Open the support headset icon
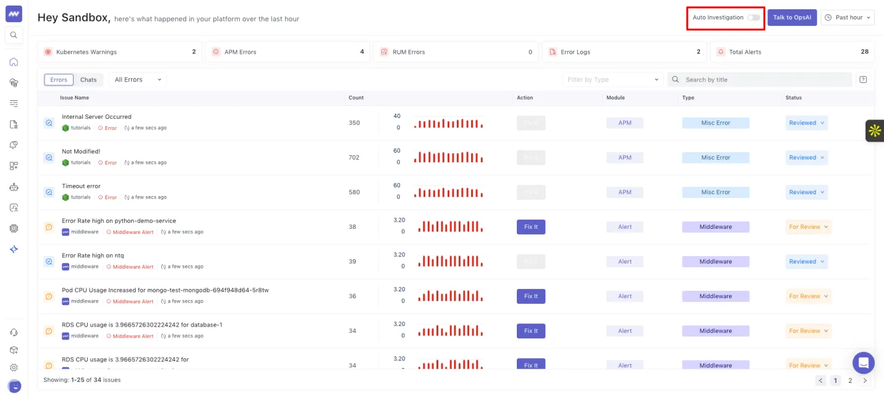884x399 pixels. coord(14,332)
